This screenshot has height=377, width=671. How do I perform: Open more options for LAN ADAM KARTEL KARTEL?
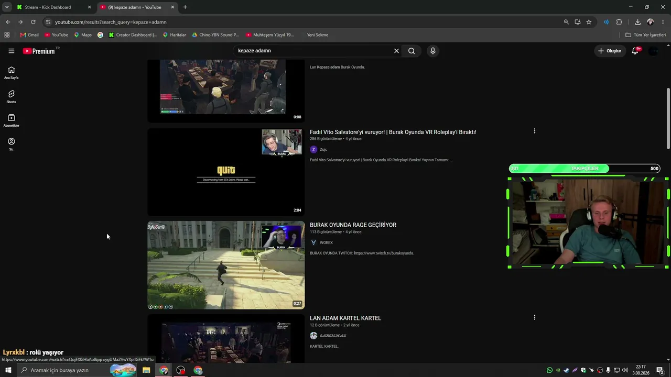pos(534,317)
